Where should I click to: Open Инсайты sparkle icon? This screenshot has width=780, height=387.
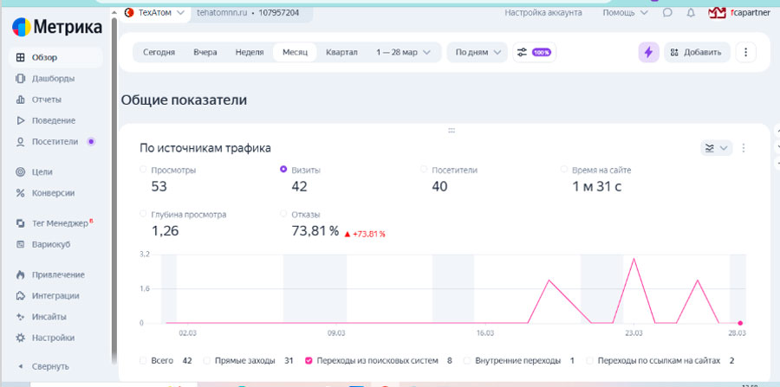point(21,317)
